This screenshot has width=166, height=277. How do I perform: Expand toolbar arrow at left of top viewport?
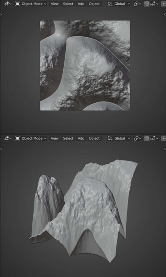(1, 15)
